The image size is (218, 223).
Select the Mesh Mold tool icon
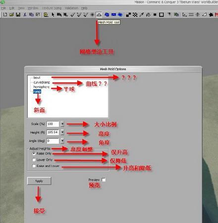99,15
